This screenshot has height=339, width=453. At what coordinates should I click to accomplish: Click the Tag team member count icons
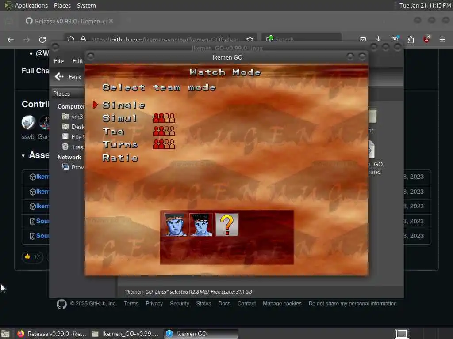[164, 131]
